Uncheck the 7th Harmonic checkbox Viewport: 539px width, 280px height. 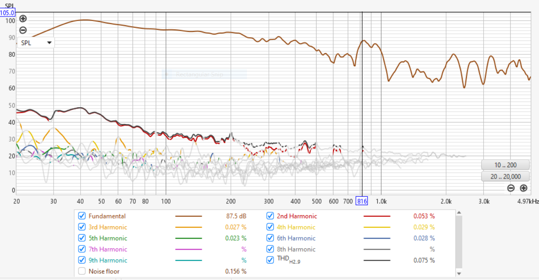pos(82,249)
